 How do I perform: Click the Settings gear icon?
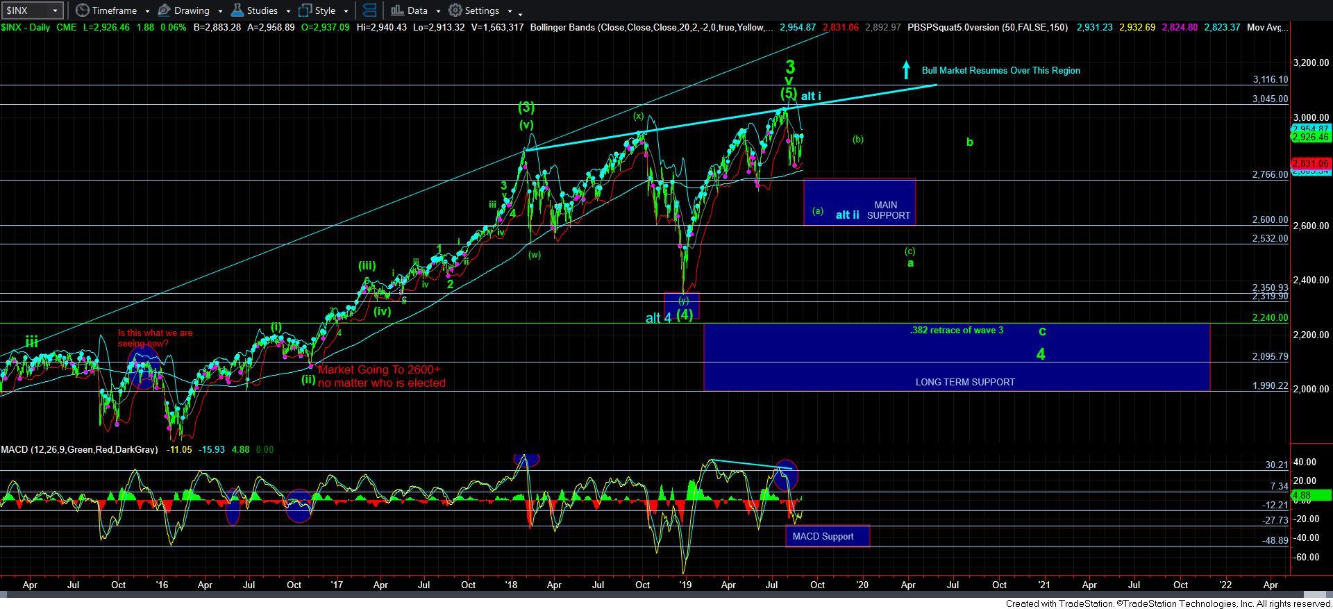point(455,10)
